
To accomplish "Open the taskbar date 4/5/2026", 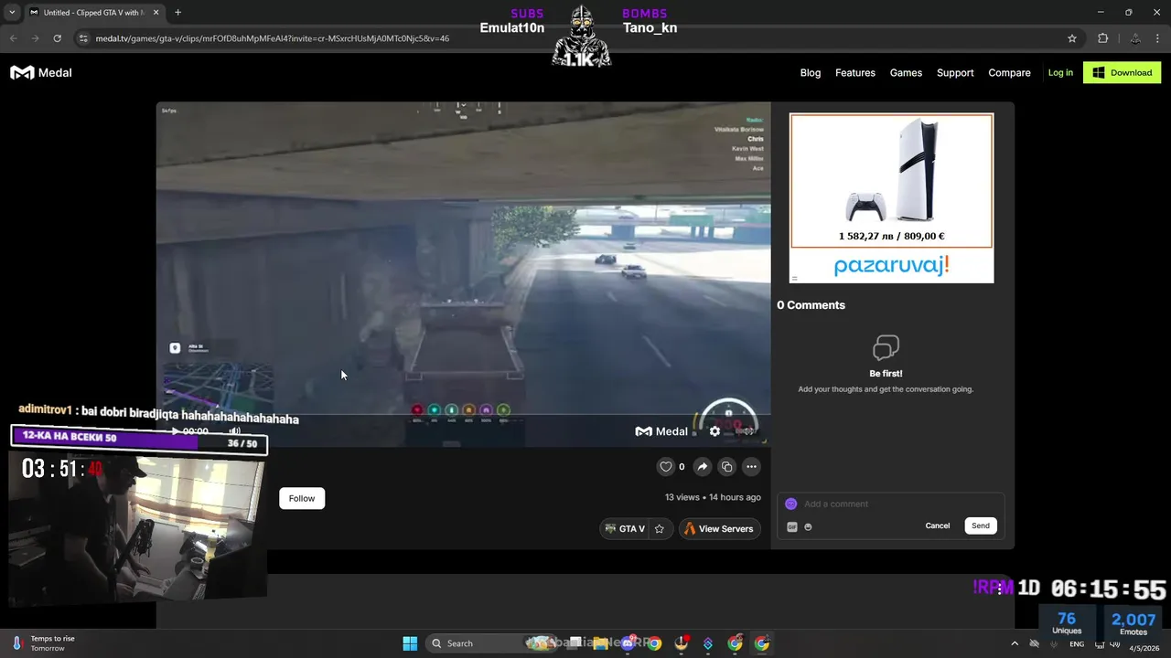I will click(1144, 648).
